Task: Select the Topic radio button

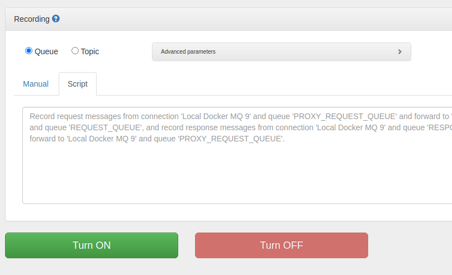Action: (x=75, y=51)
